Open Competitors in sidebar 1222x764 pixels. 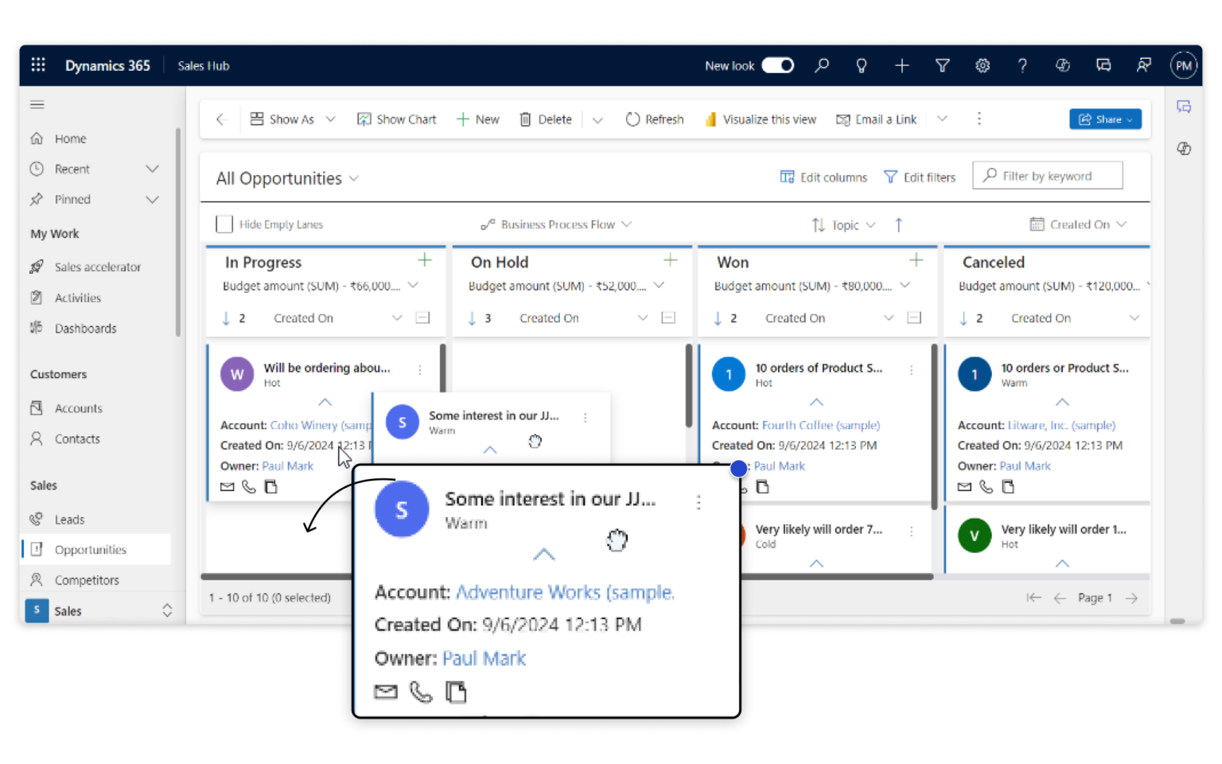pos(87,580)
